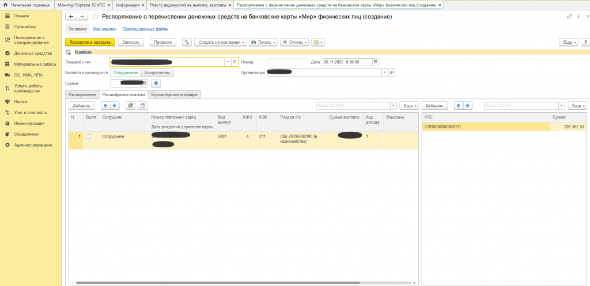Expand Создать на основании dropdown

221,43
